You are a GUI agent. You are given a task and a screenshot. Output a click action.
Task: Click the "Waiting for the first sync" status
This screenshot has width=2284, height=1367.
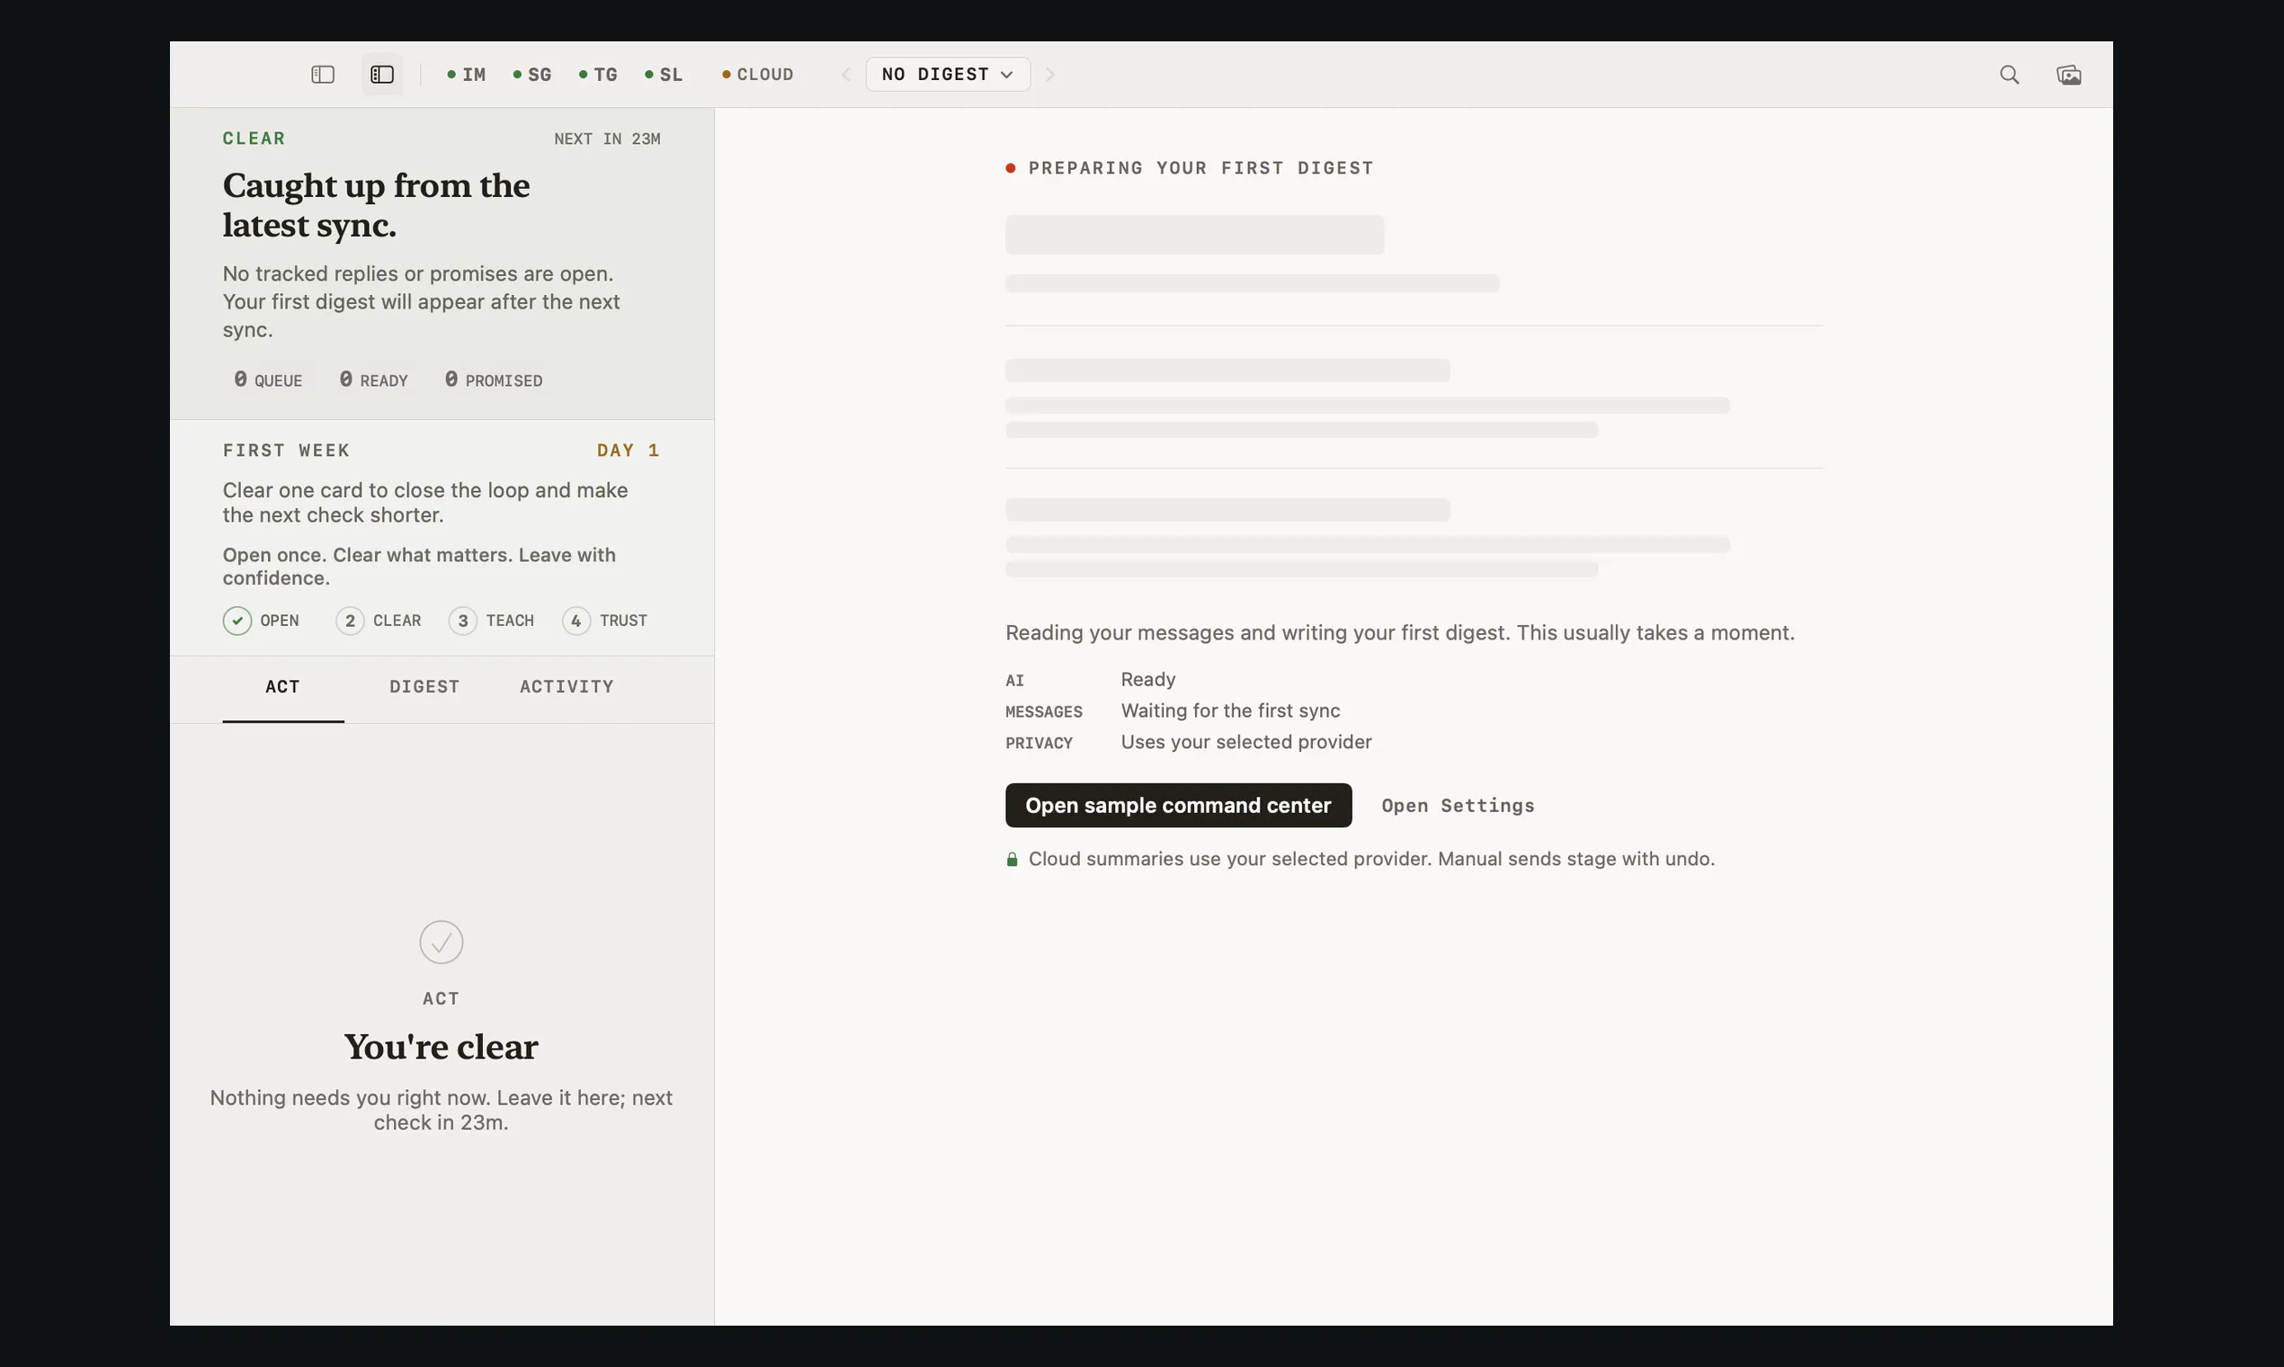point(1230,711)
